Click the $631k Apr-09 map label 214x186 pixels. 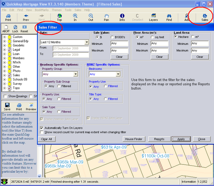point(114,147)
